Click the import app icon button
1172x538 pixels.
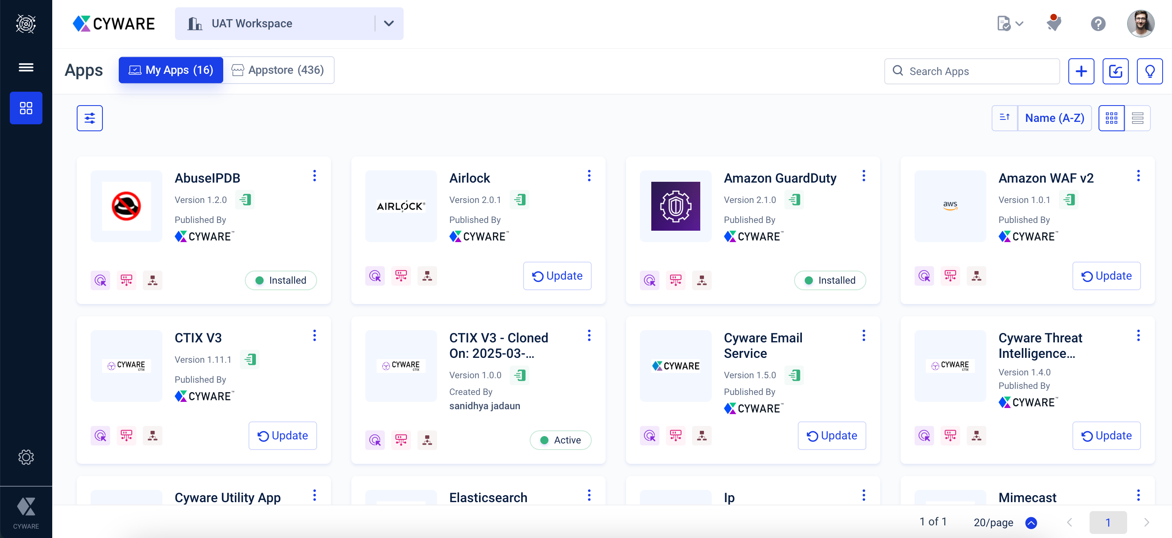(x=1115, y=71)
